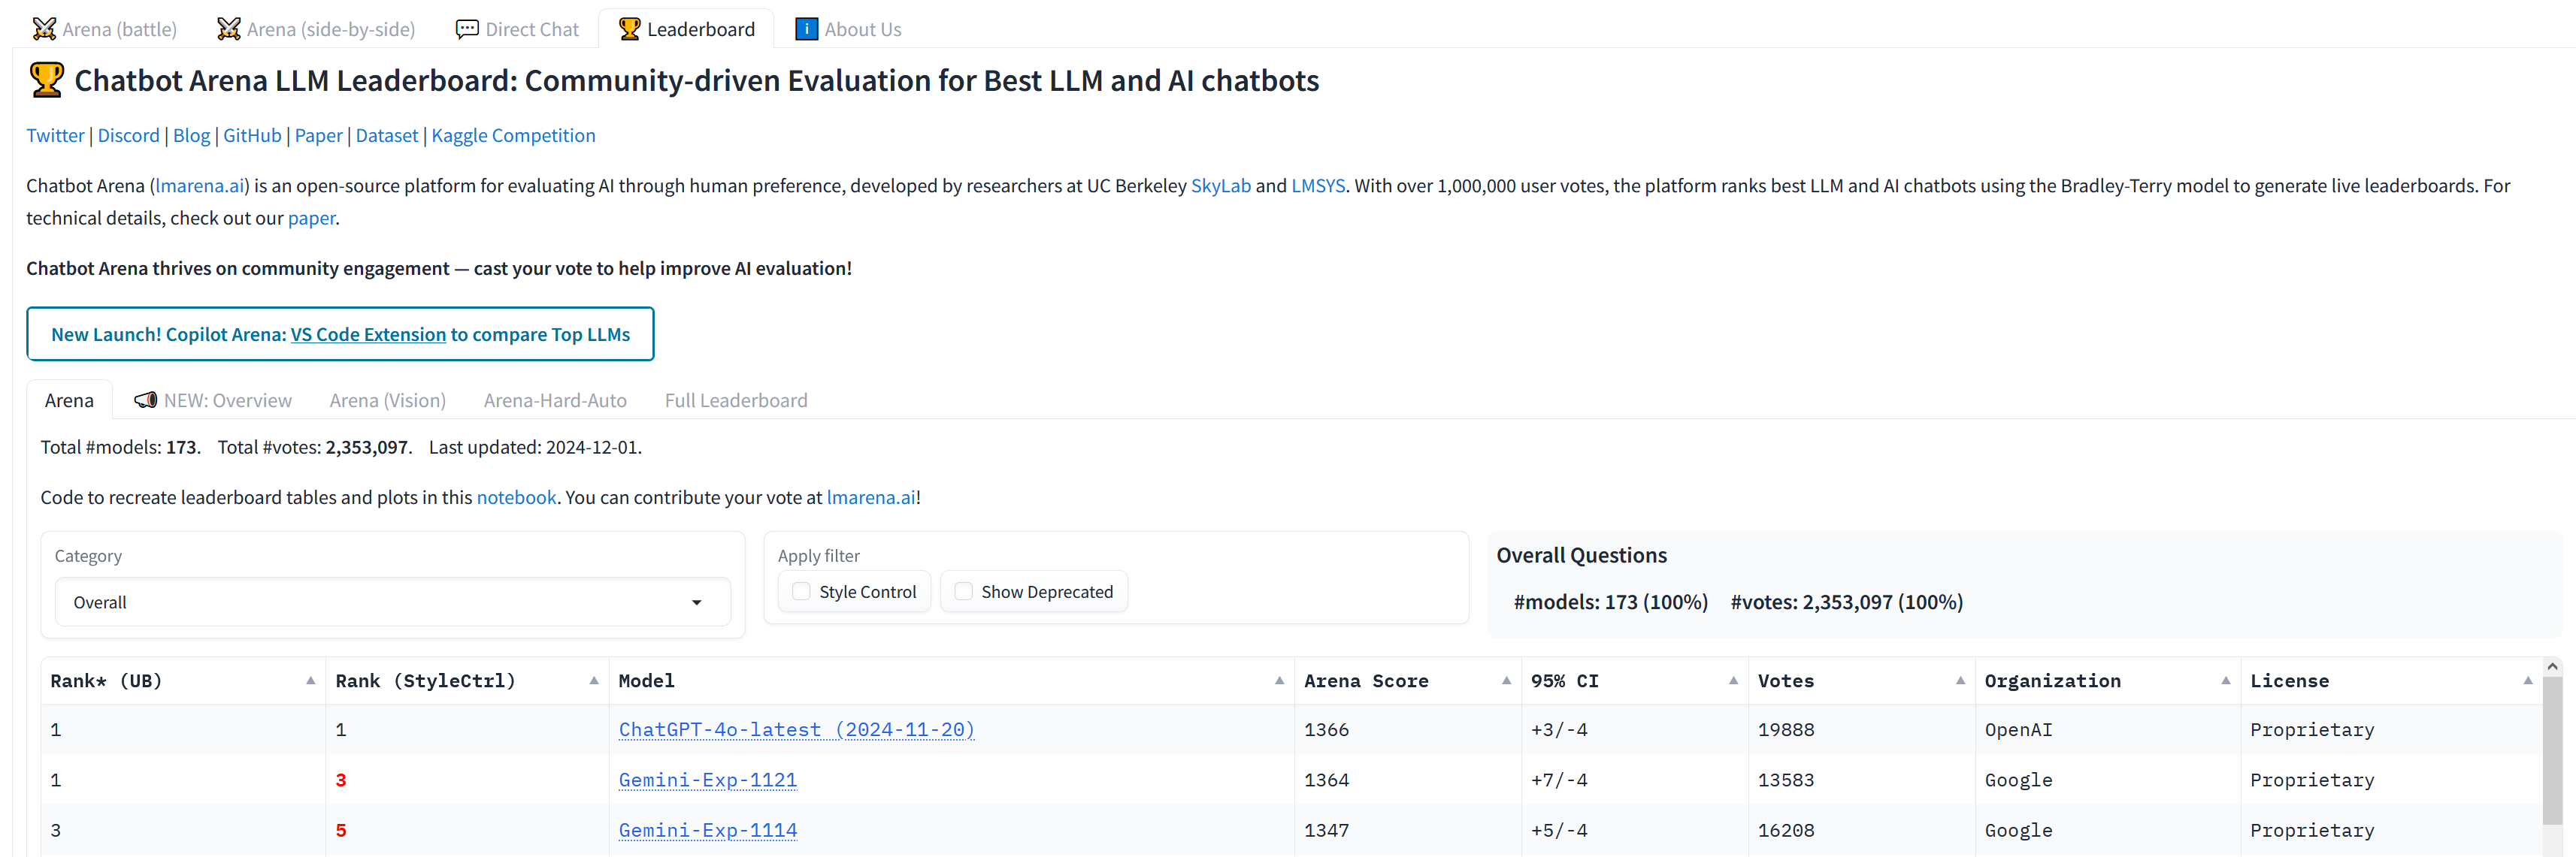The height and width of the screenshot is (857, 2576).
Task: Sort by Rank (UB) column arrow
Action: [311, 680]
